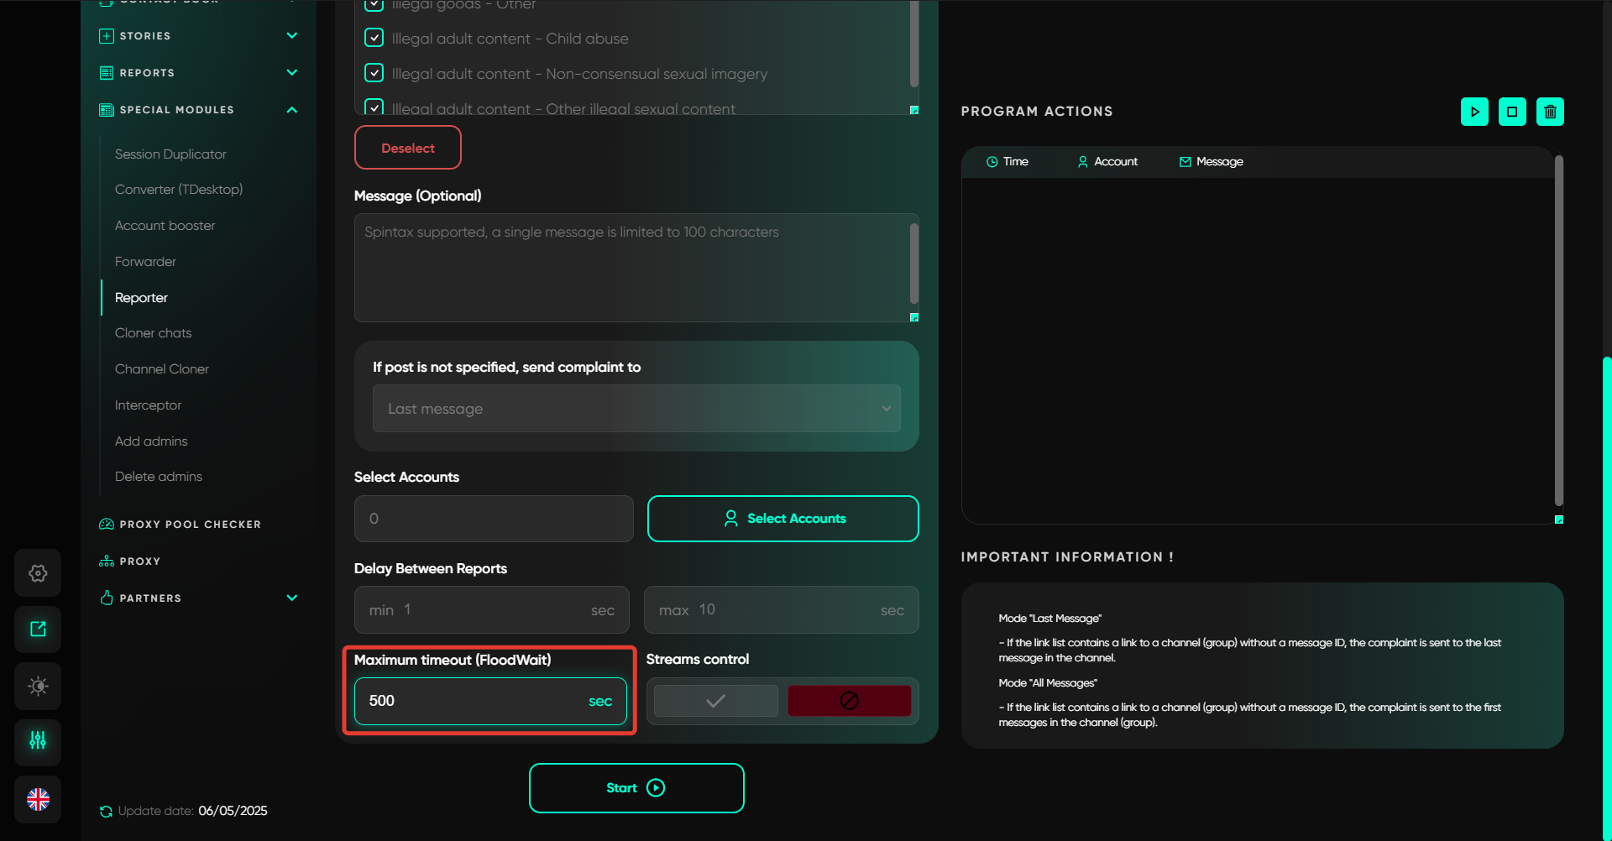
Task: Click the Select Accounts button
Action: tap(782, 519)
